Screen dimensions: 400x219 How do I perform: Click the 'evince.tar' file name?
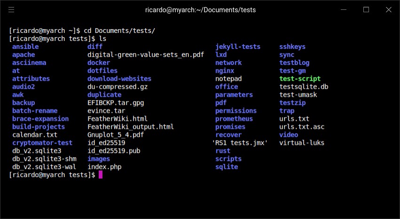106,110
